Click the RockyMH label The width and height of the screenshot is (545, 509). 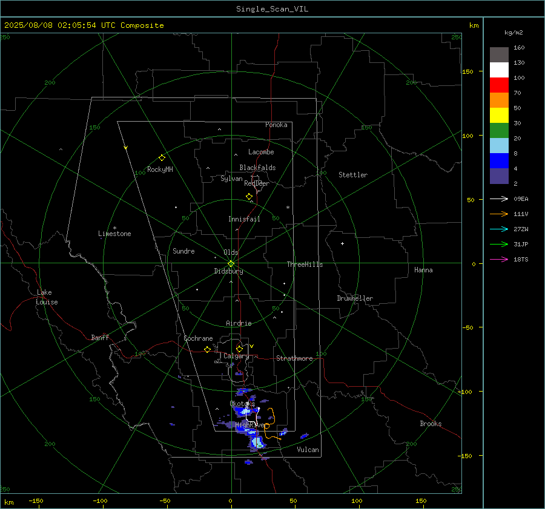tap(160, 169)
